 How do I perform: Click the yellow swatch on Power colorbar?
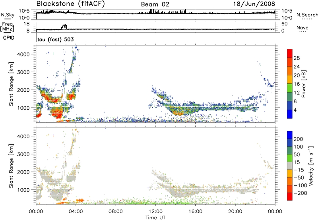[290, 79]
